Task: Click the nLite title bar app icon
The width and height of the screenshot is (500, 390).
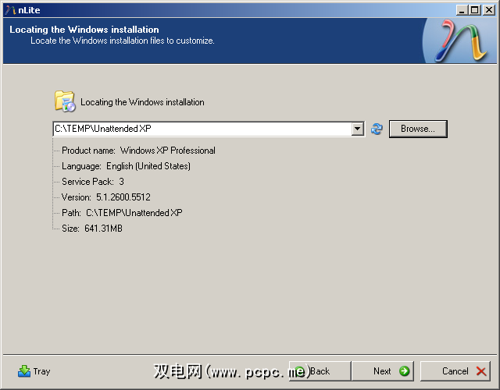Action: [10, 10]
